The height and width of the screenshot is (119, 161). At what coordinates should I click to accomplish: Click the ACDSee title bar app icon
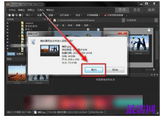tap(7, 4)
